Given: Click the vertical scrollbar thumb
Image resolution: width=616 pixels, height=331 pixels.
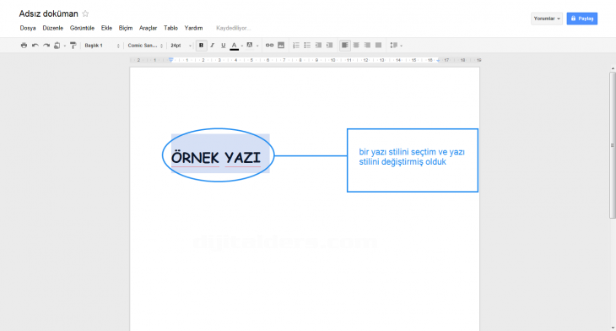Looking at the screenshot, I should pos(613,145).
